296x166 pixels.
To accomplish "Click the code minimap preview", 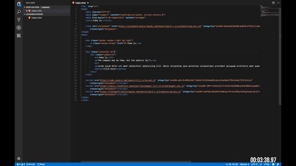I will 269,11.
